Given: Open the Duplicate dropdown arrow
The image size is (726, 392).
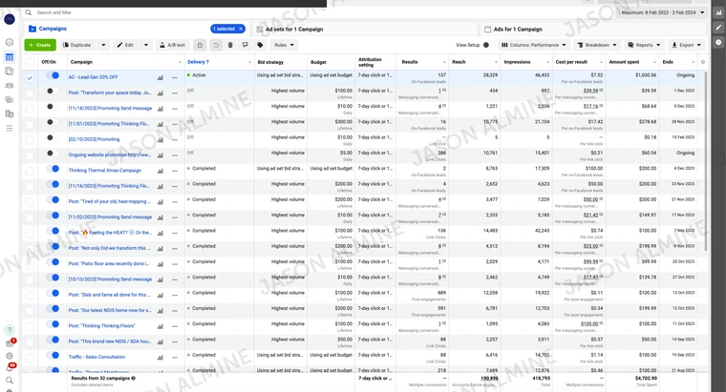Looking at the screenshot, I should 103,45.
